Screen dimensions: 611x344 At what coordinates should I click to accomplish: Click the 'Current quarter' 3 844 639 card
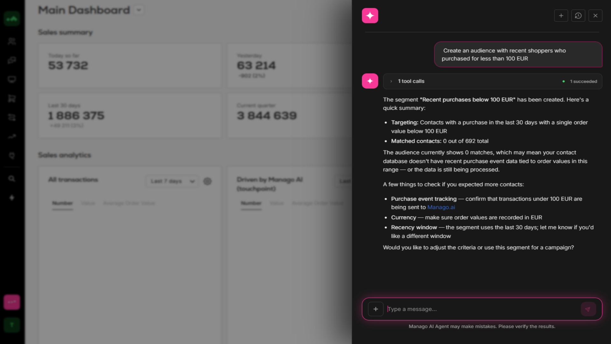tap(289, 115)
